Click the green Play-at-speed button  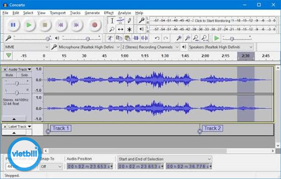pyautogui.click(x=217, y=38)
